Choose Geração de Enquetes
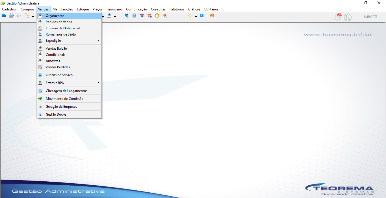Screen dimensions: 386x198 (69, 107)
